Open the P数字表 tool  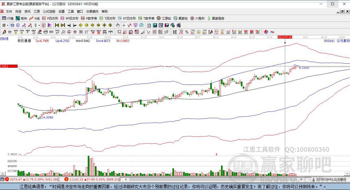[x=89, y=18]
